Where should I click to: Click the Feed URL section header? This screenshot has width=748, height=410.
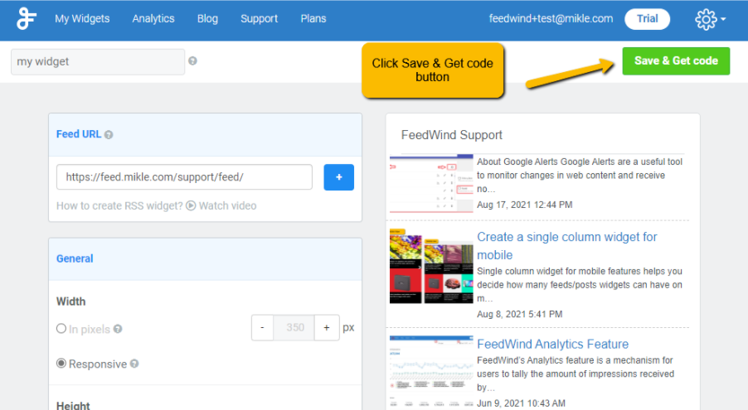point(205,135)
